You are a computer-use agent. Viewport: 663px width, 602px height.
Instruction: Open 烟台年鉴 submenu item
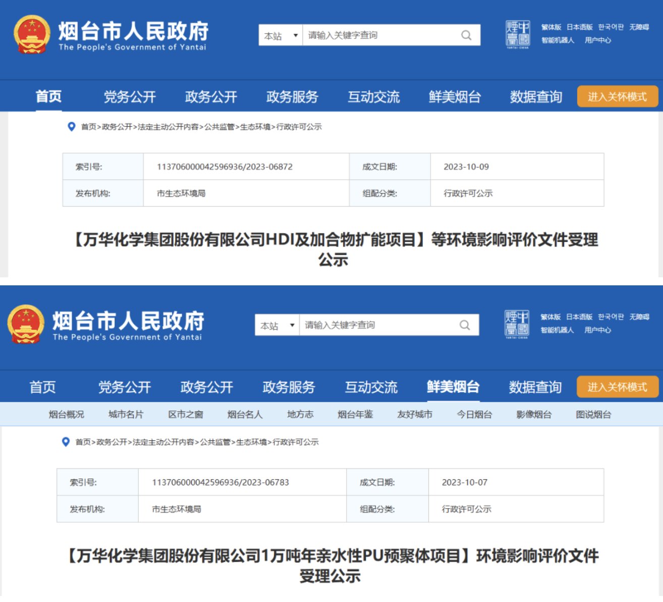(355, 415)
